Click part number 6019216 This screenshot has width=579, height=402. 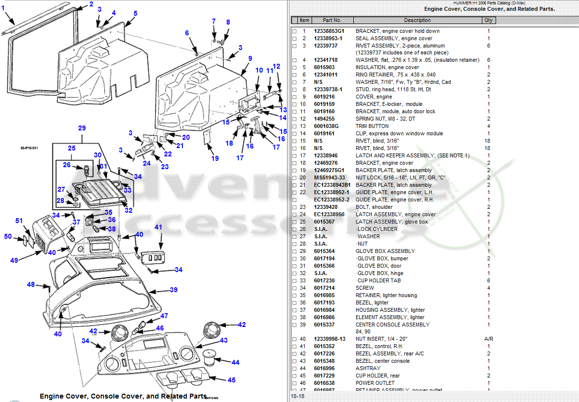324,97
